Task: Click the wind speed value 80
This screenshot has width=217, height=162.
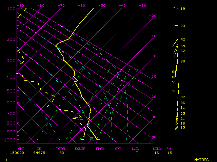Action: pyautogui.click(x=182, y=61)
